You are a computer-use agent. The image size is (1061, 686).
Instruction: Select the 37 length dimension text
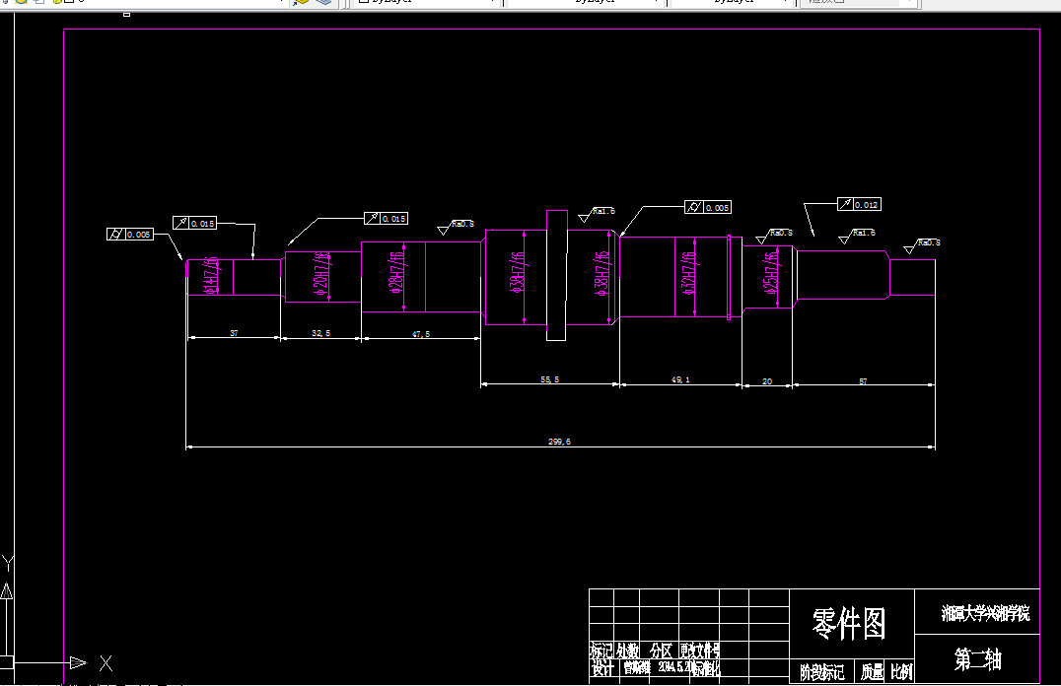[x=234, y=333]
